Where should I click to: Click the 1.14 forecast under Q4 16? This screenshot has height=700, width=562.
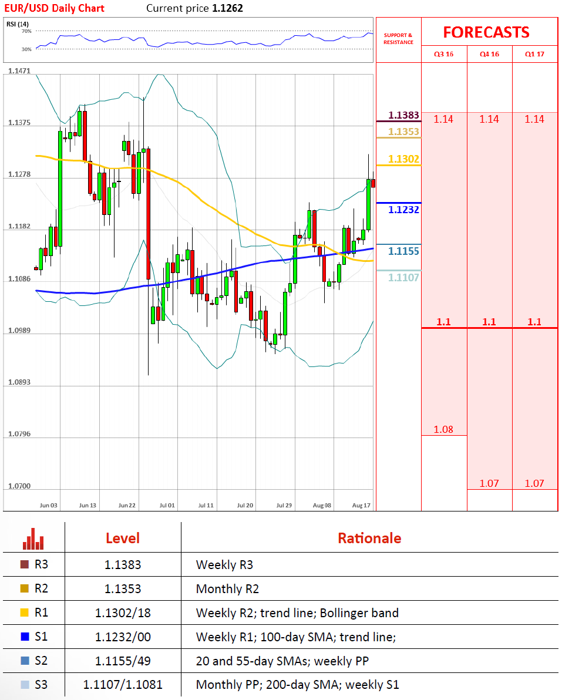(x=489, y=119)
